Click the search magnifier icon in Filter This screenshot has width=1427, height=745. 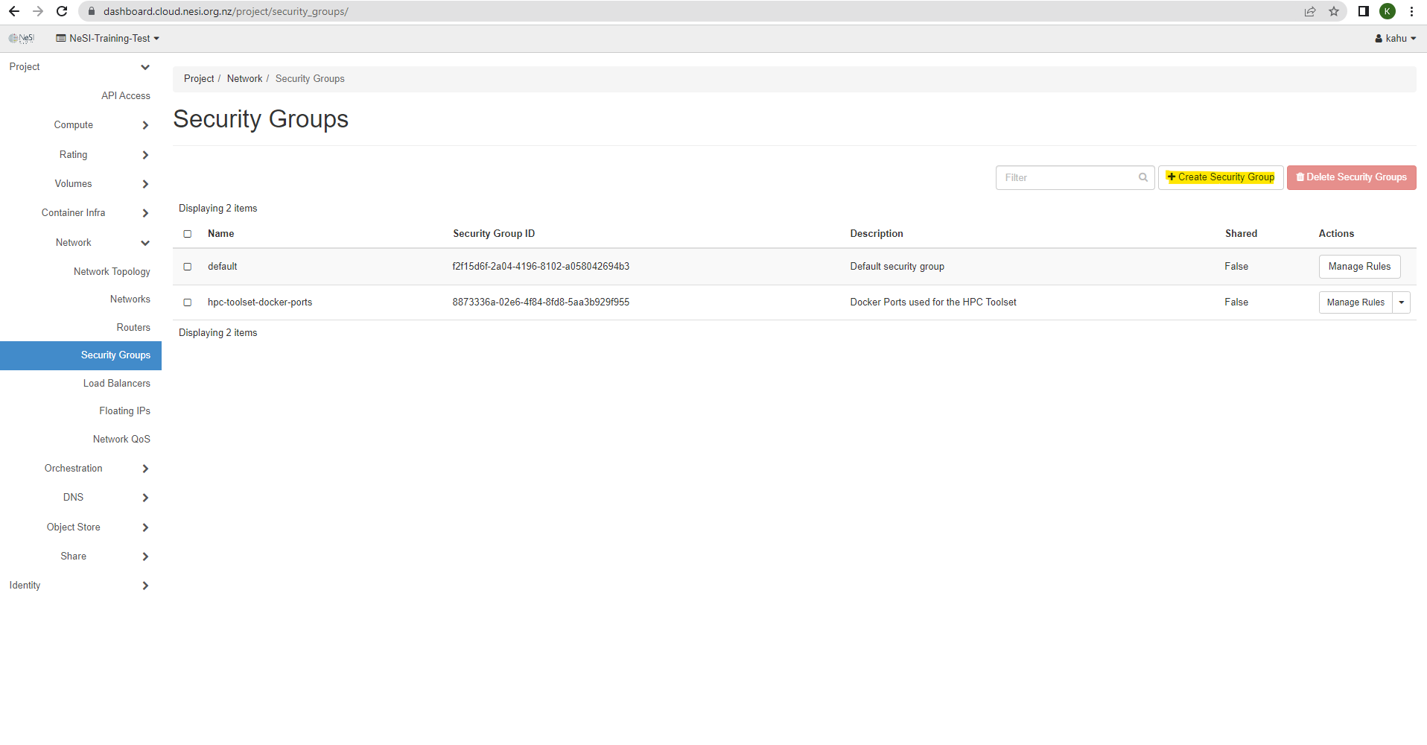click(1142, 177)
